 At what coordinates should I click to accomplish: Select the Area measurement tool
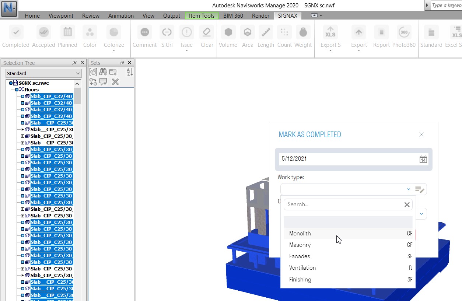coord(248,32)
